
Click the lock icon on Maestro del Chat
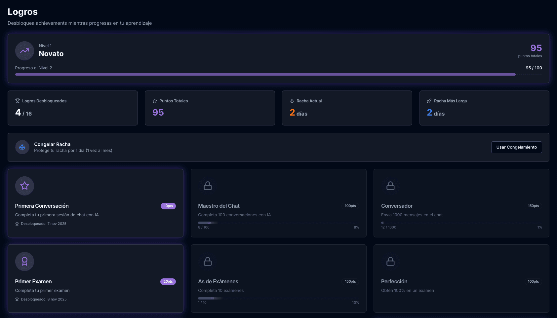click(208, 186)
